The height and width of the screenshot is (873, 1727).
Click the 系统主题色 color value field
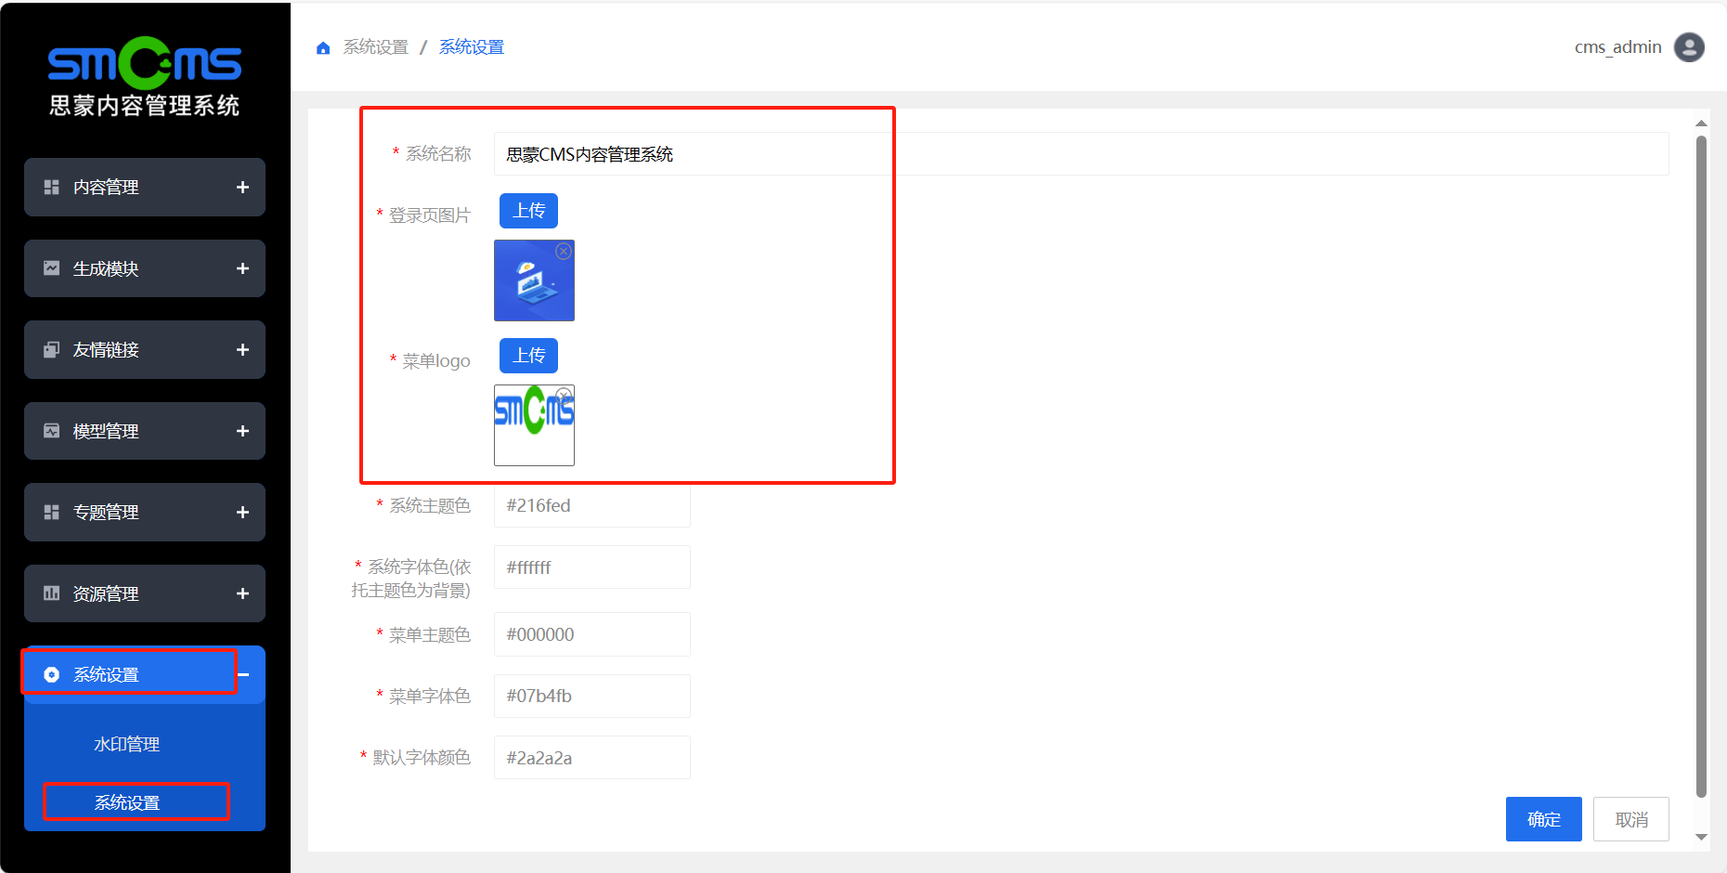[x=591, y=506]
